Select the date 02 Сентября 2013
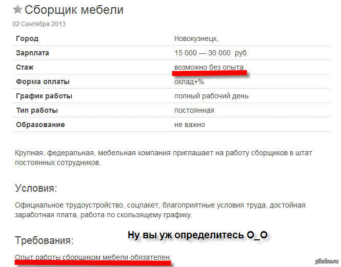 [x=39, y=24]
